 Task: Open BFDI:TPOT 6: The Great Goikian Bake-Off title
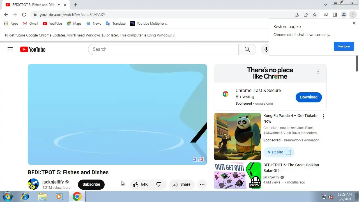coord(291,168)
